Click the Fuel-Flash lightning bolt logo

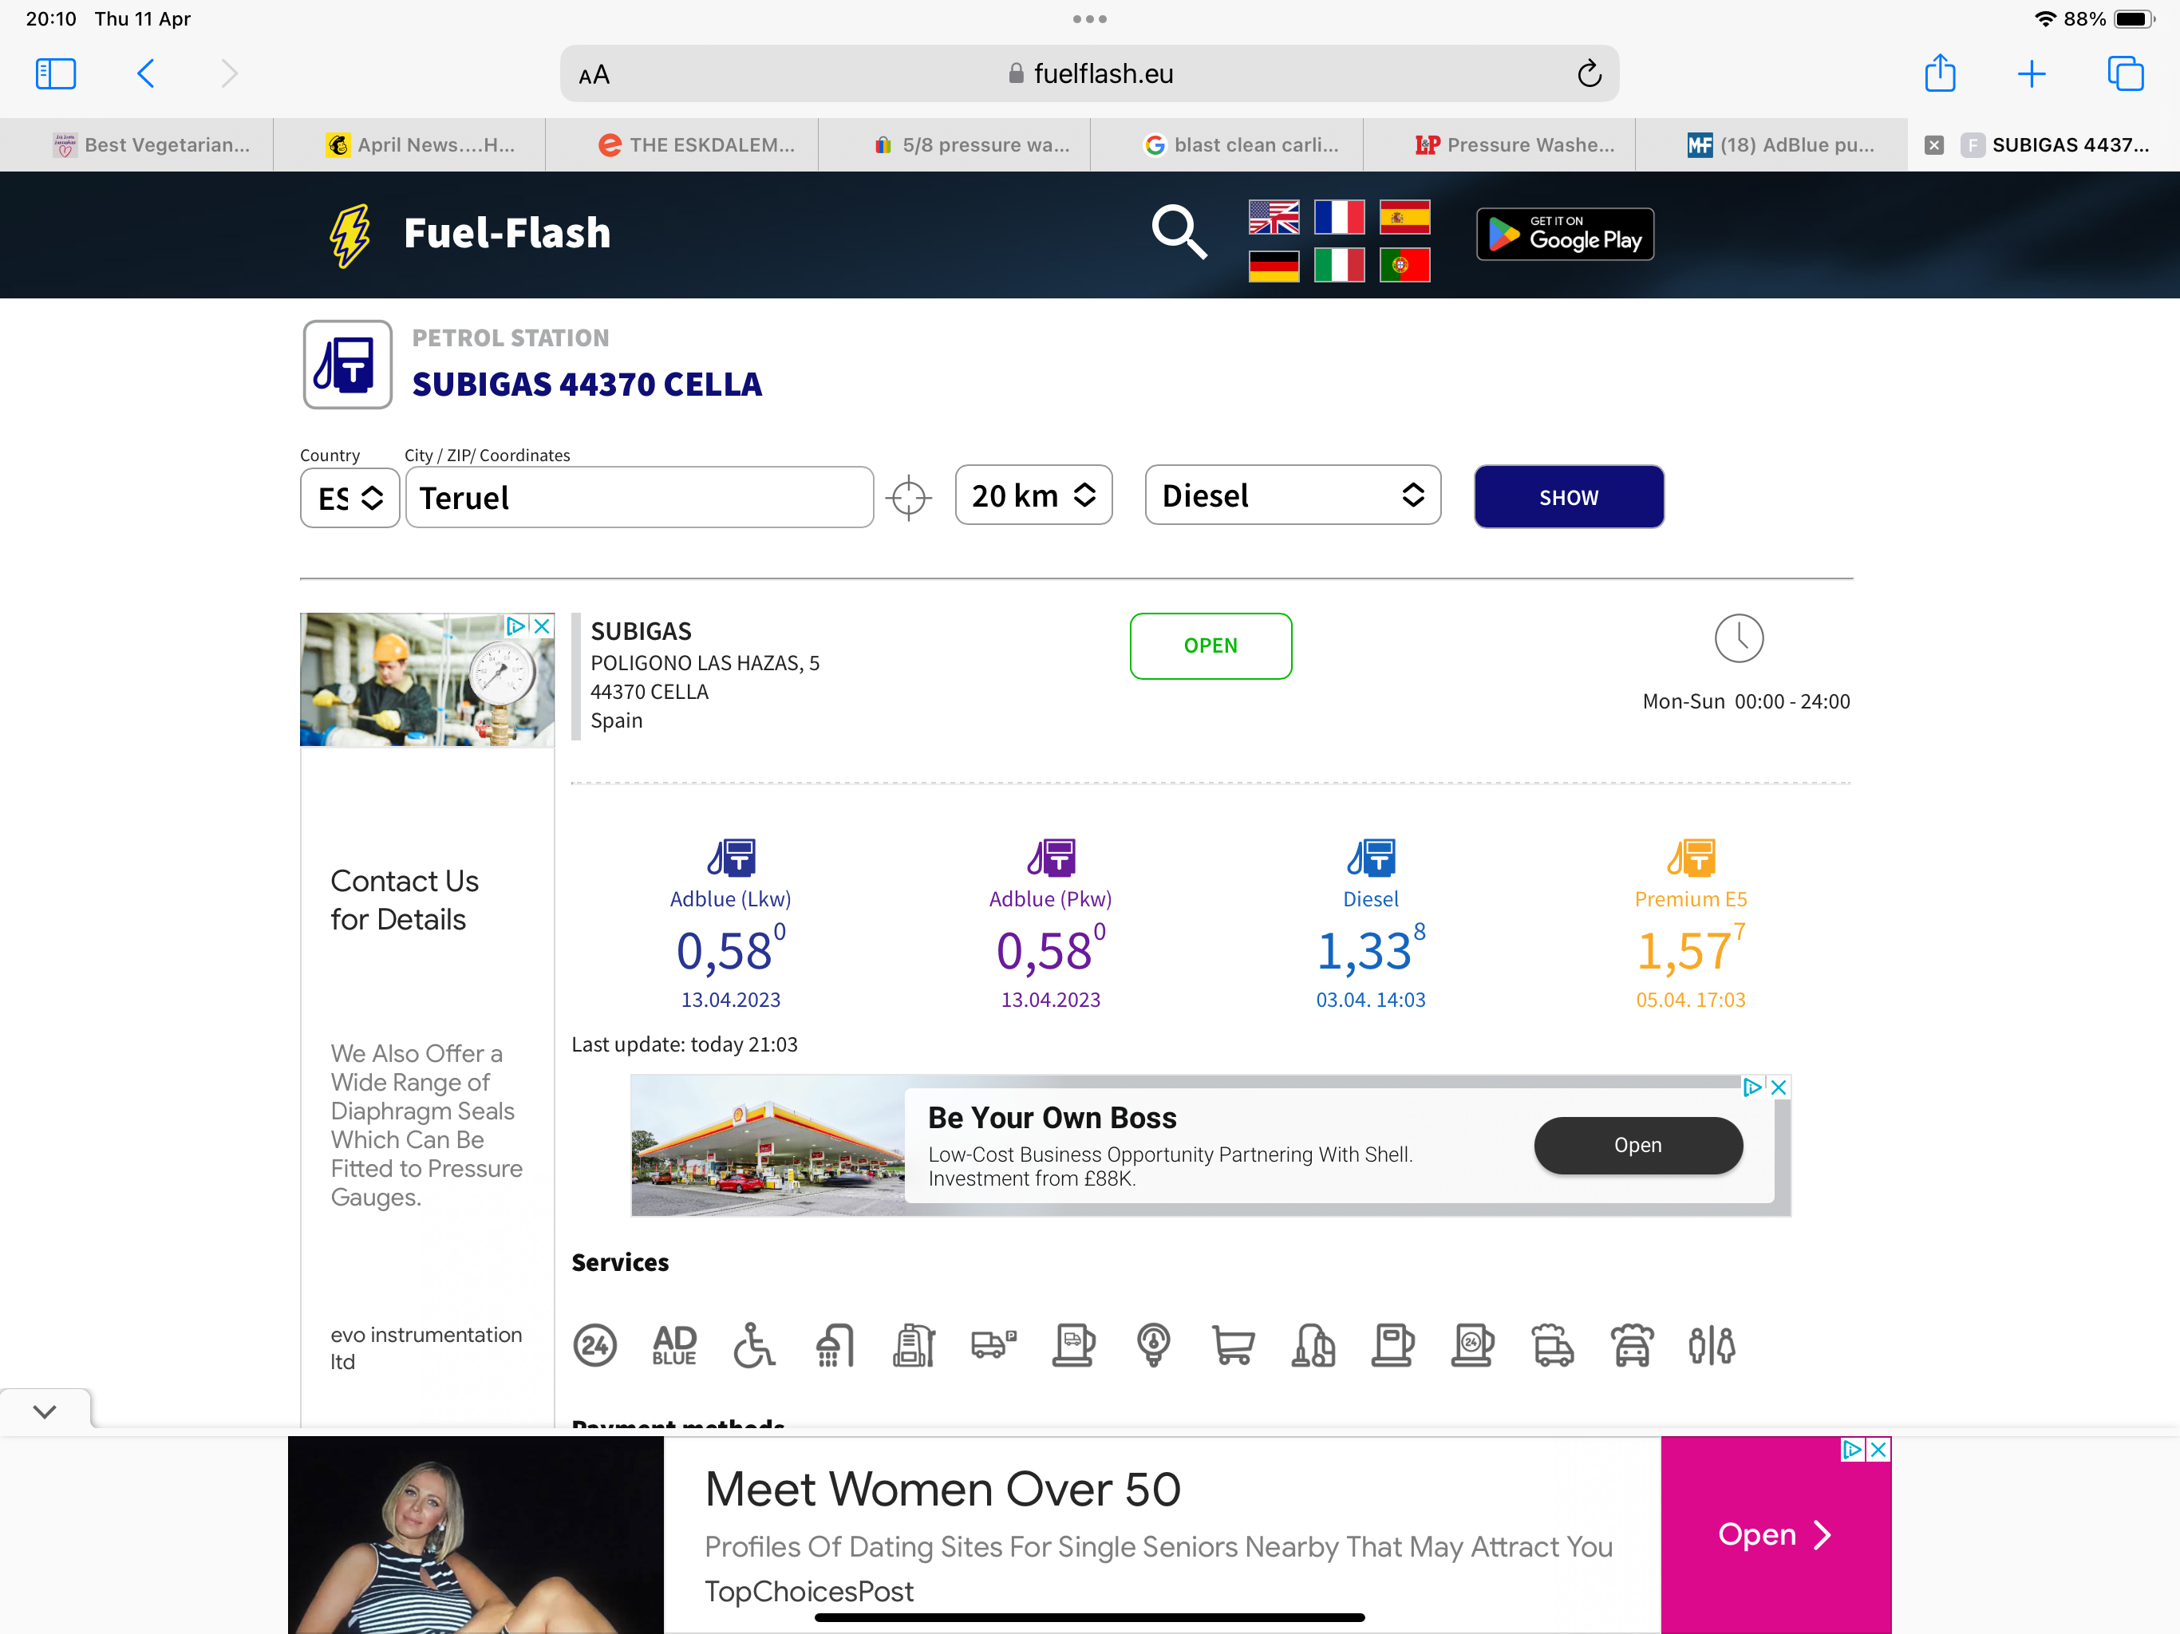[x=349, y=235]
